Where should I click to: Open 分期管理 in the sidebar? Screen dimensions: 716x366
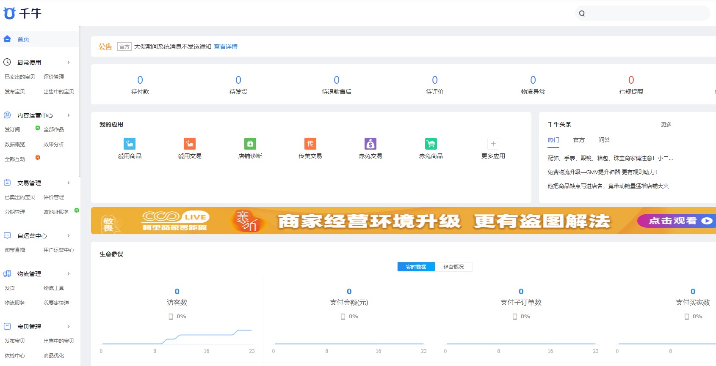15,212
